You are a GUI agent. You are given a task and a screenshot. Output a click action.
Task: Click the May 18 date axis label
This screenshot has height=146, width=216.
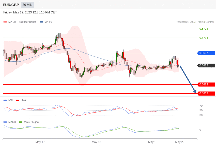pyautogui.click(x=96, y=142)
